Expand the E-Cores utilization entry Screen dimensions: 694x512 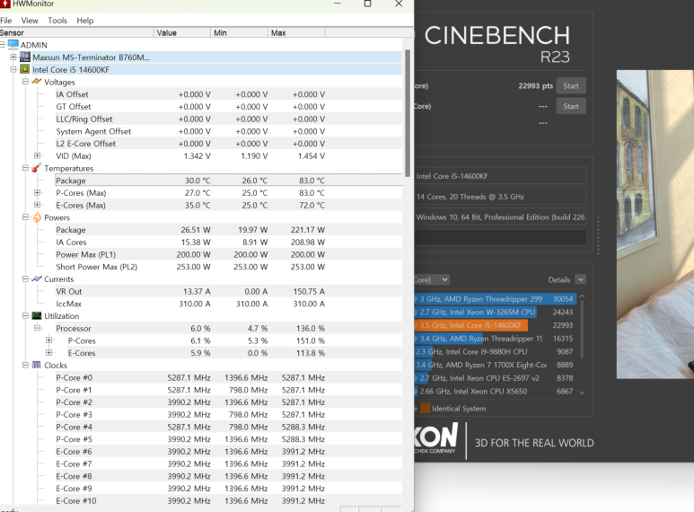49,353
